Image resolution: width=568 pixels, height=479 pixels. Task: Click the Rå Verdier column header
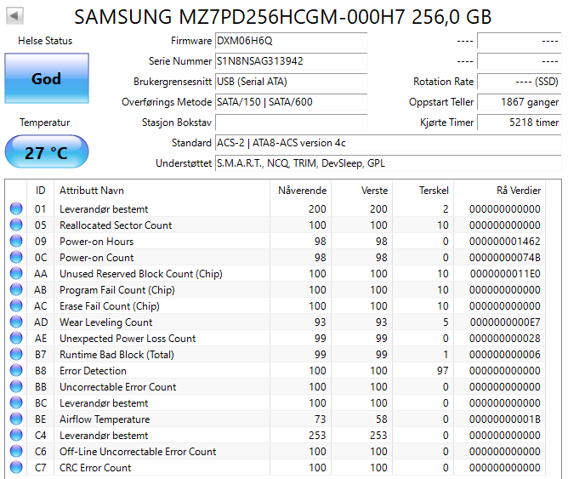pos(518,191)
